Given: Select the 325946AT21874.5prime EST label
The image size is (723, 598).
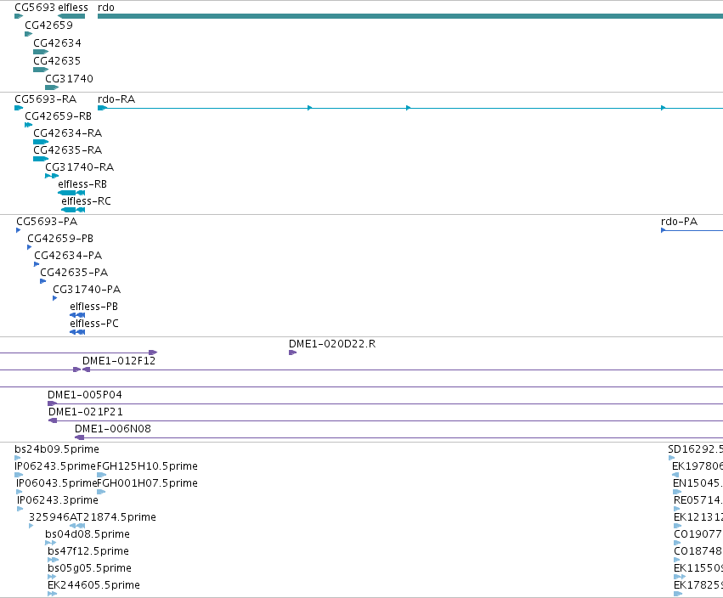Looking at the screenshot, I should point(93,518).
